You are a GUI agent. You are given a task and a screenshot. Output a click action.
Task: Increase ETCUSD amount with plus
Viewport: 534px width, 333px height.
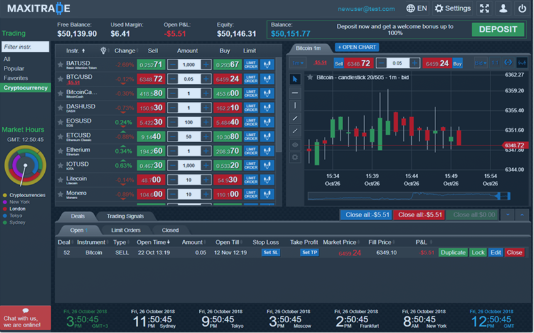pos(206,136)
